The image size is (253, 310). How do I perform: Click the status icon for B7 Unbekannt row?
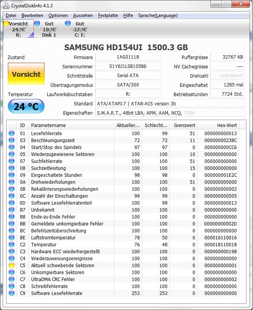(12, 210)
